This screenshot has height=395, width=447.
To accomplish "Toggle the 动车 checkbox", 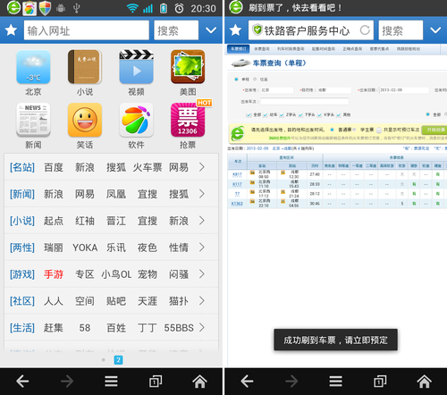I will tap(266, 114).
